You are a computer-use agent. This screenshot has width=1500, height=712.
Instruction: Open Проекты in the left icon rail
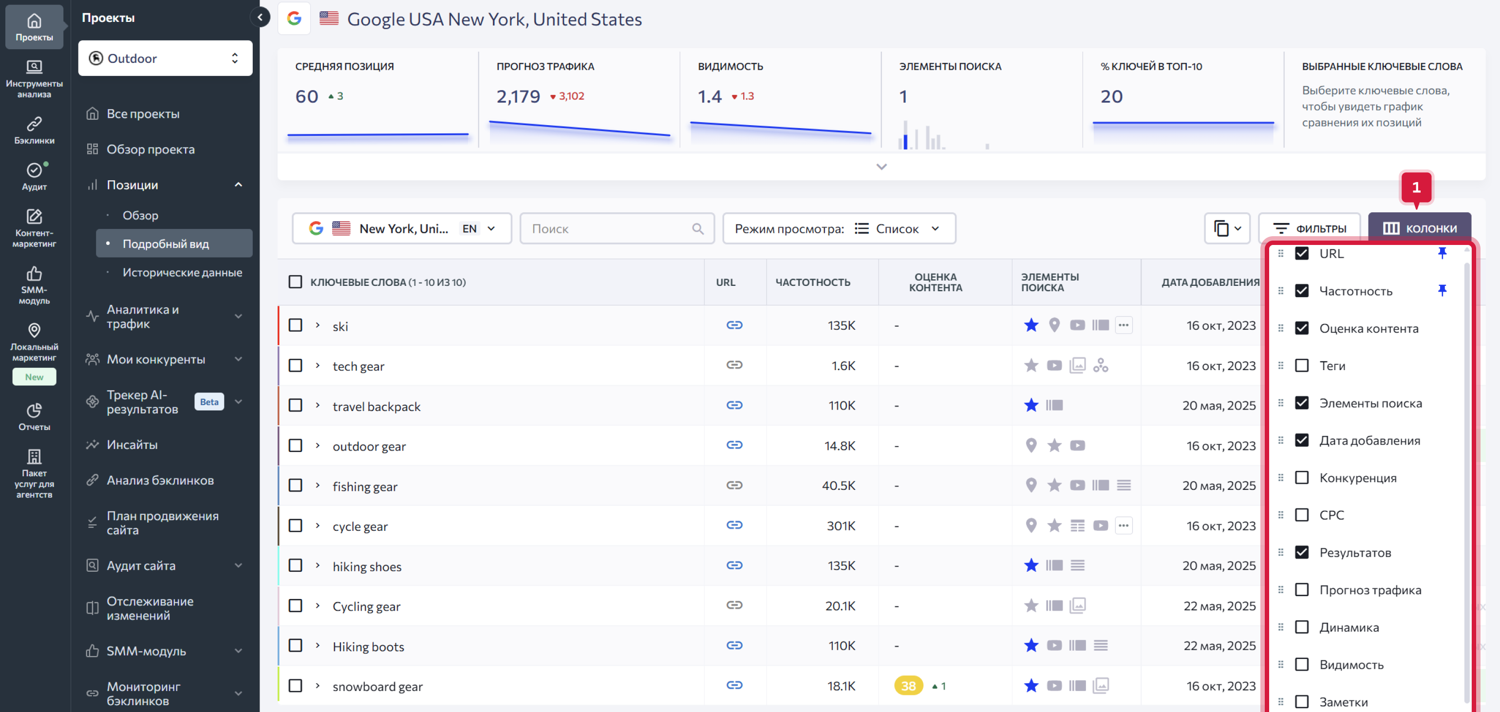[35, 27]
